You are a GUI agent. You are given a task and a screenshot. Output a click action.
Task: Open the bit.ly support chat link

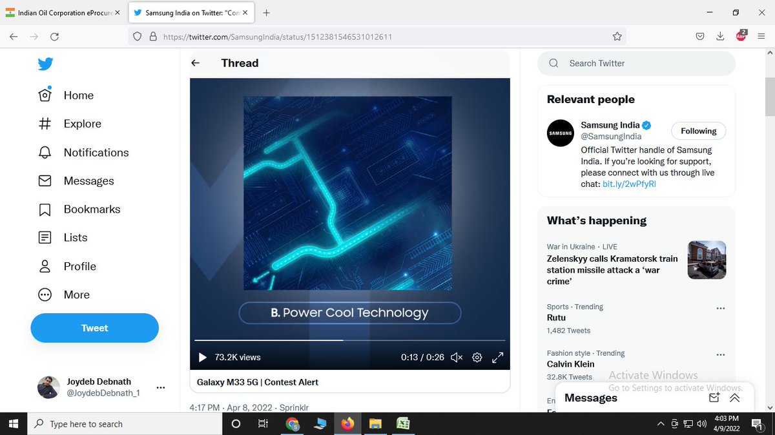coord(628,184)
